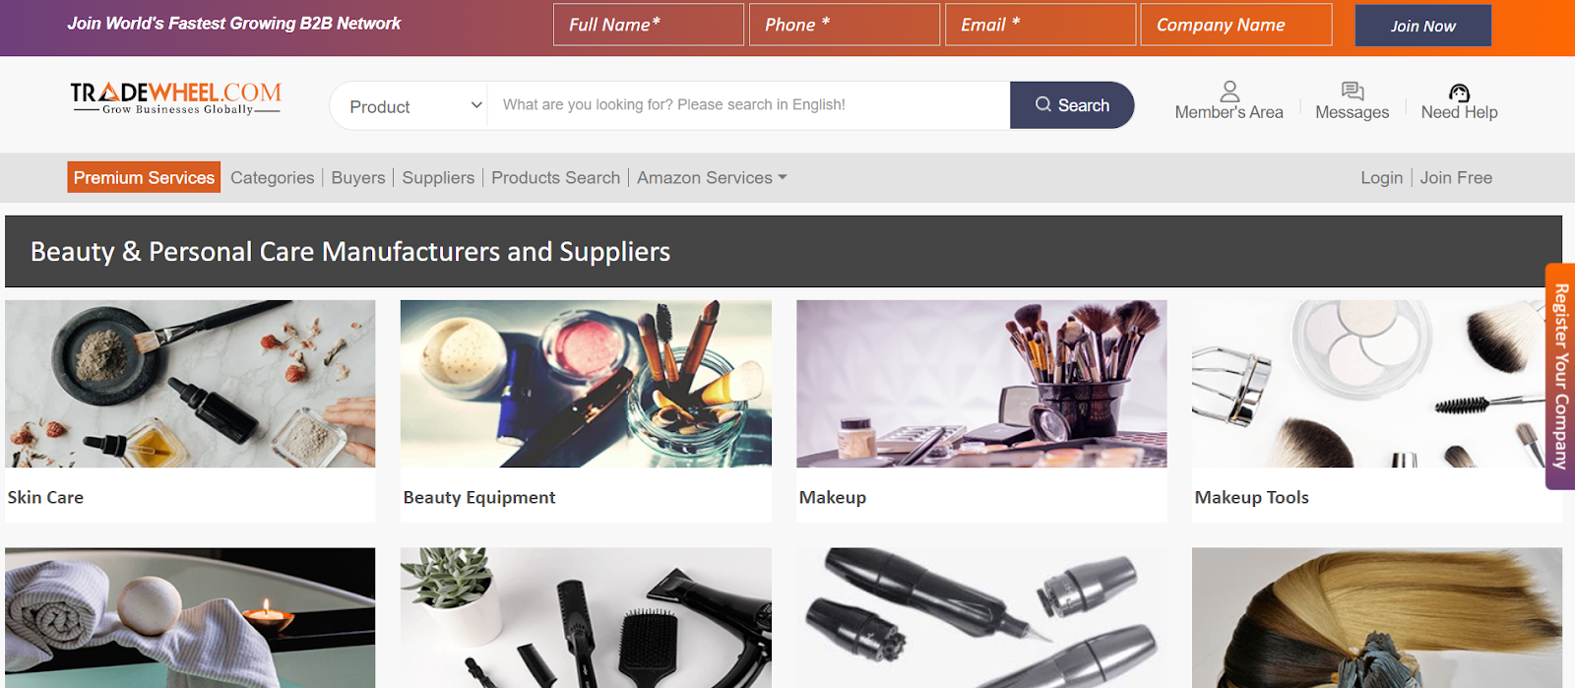Open the Suppliers navigation link
The height and width of the screenshot is (688, 1575).
click(438, 178)
